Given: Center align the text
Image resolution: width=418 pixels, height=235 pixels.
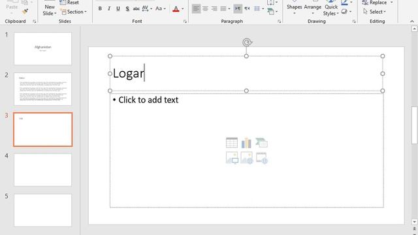Looking at the screenshot, I should (x=205, y=8).
